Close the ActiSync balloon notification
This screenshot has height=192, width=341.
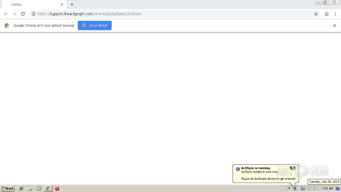point(294,168)
